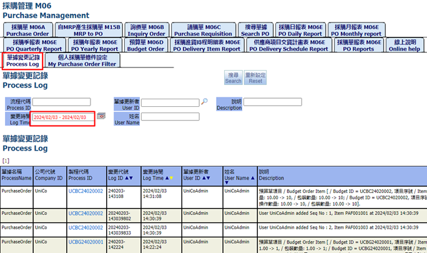Switch to PO Quarterly Report tab
427x253 pixels.
pos(34,45)
